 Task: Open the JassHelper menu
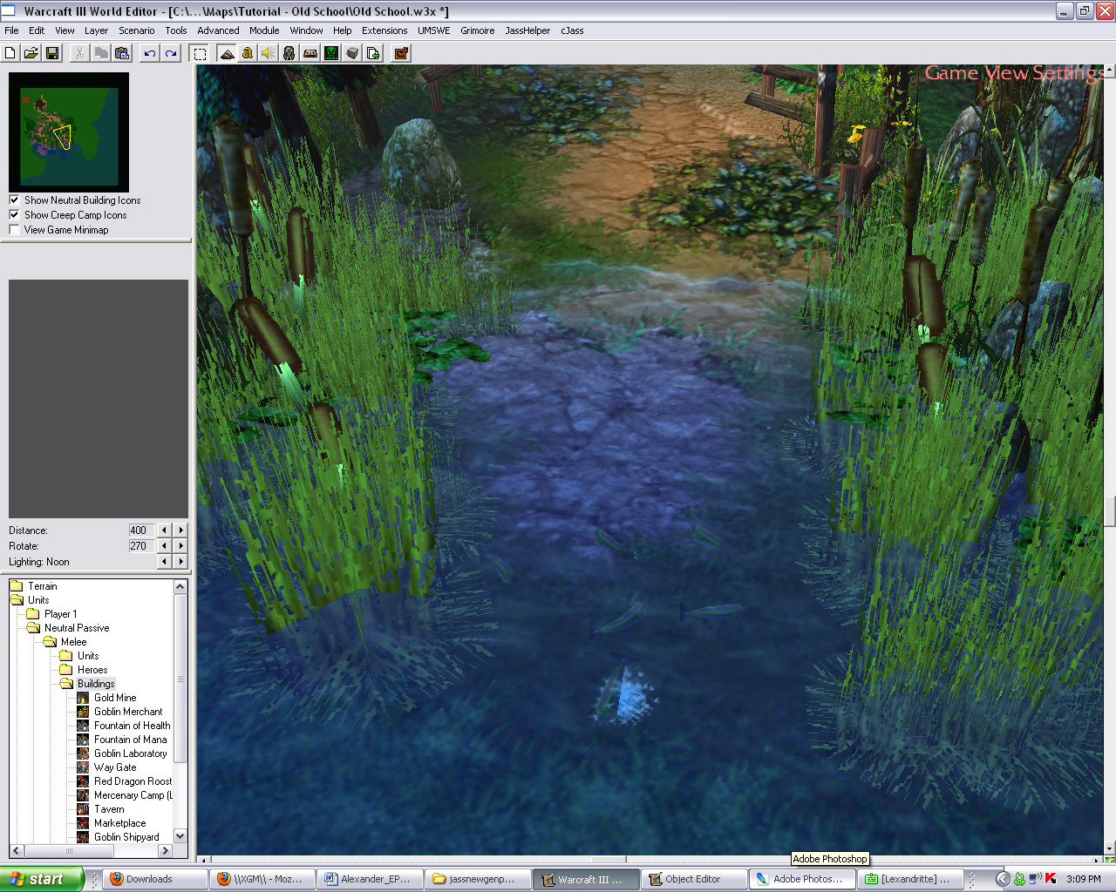[527, 30]
